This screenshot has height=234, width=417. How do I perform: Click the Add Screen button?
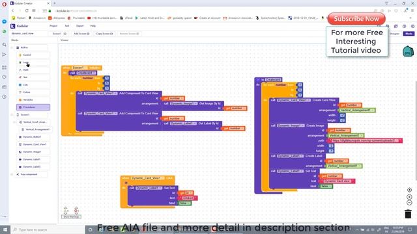click(81, 34)
